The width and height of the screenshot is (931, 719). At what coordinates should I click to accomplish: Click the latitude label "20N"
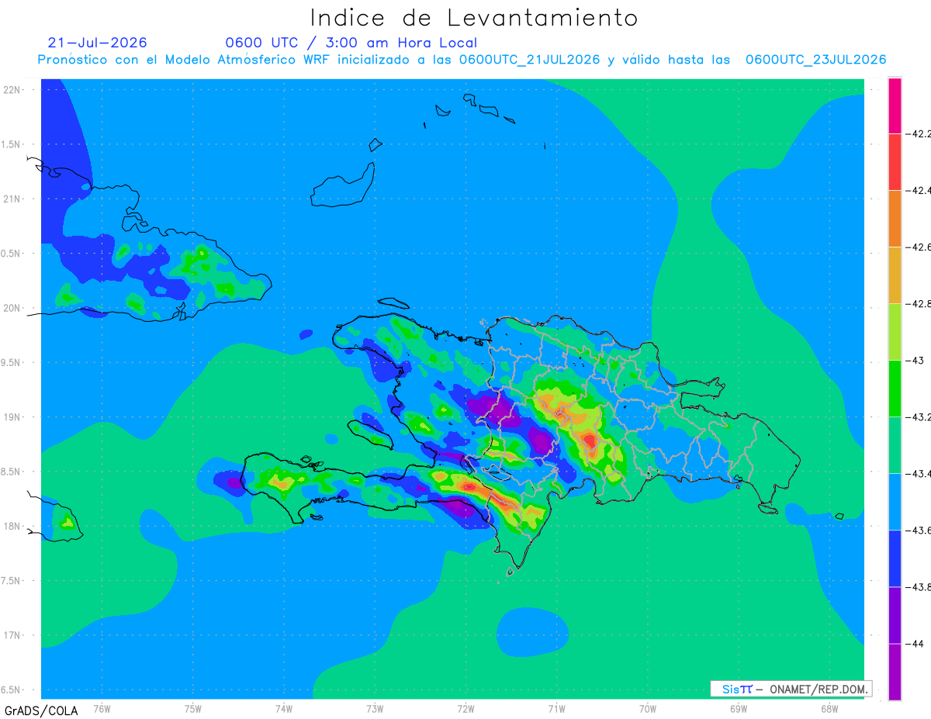[12, 308]
